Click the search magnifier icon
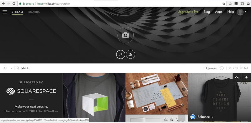 pos(18,68)
